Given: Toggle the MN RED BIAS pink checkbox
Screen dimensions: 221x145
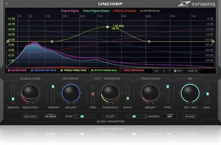Looking at the screenshot, I should 9,70.
